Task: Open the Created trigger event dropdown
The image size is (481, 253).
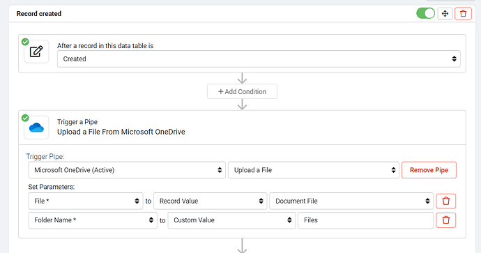Action: (x=259, y=59)
